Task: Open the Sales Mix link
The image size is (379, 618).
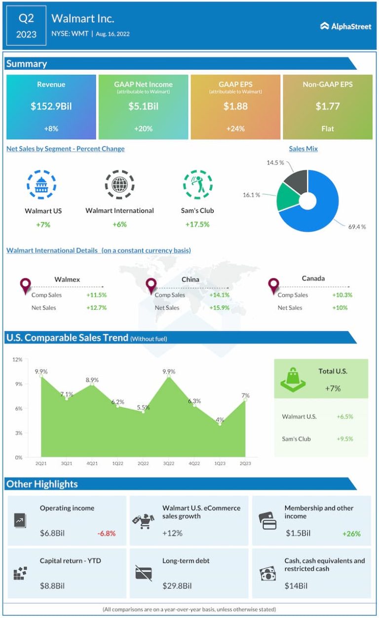Action: click(x=303, y=149)
